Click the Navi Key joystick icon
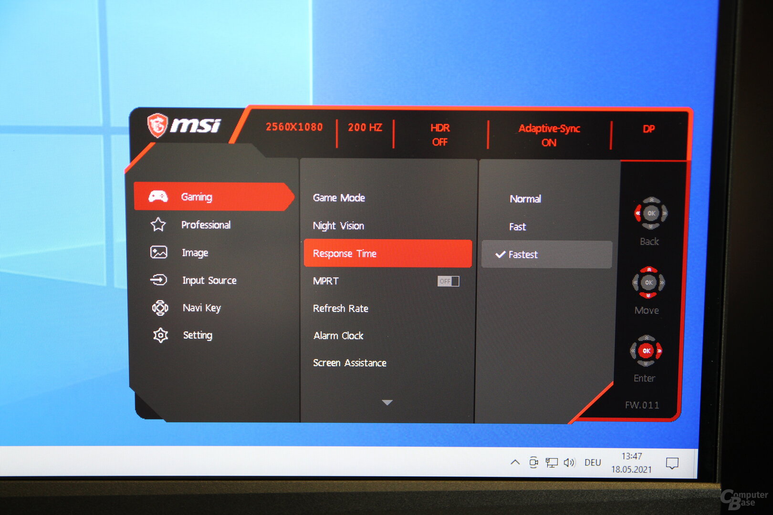773x515 pixels. coord(160,308)
